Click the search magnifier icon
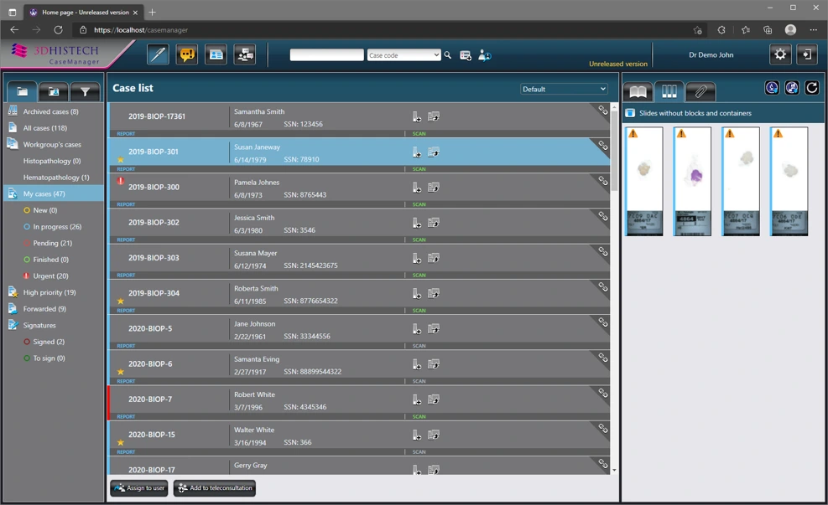Screen dimensions: 828x505 pos(448,54)
